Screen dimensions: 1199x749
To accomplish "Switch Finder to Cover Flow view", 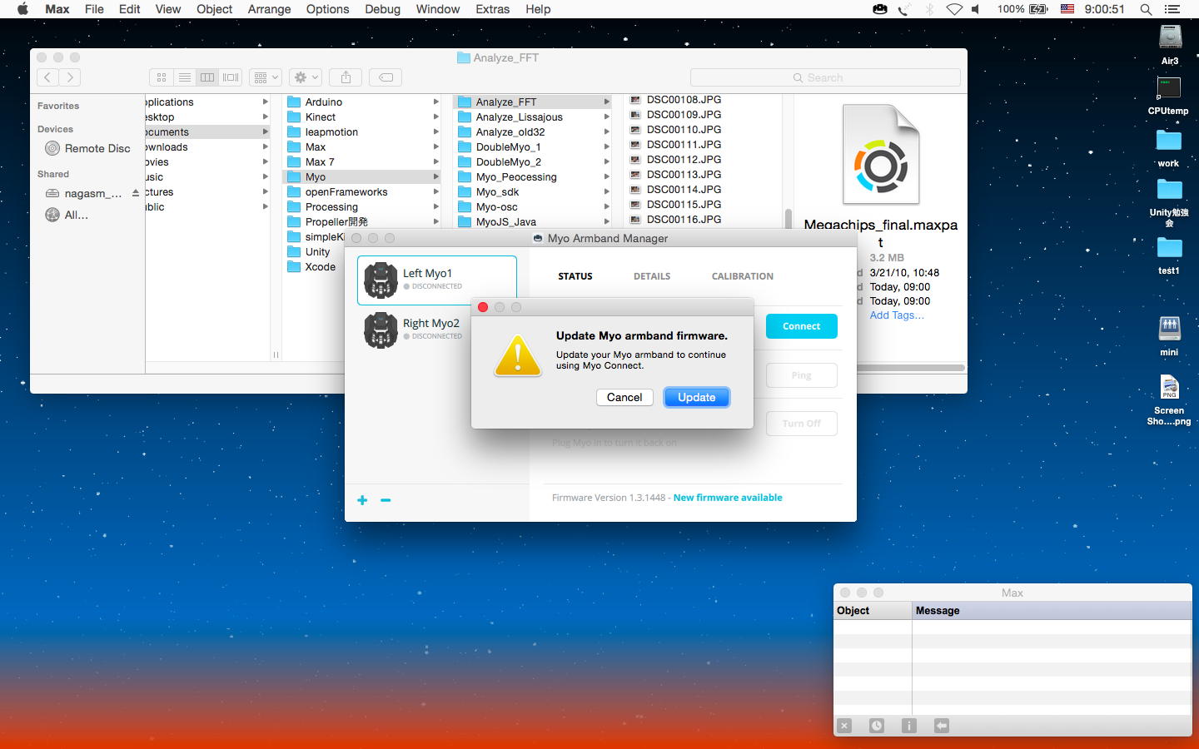I will click(x=231, y=77).
